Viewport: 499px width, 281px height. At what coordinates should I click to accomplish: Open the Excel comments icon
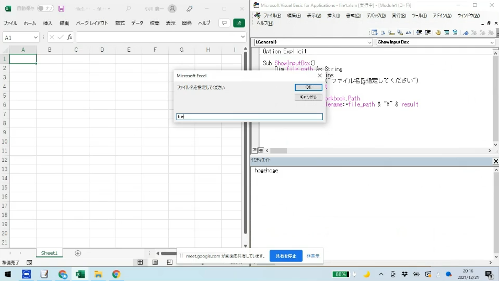click(x=224, y=23)
